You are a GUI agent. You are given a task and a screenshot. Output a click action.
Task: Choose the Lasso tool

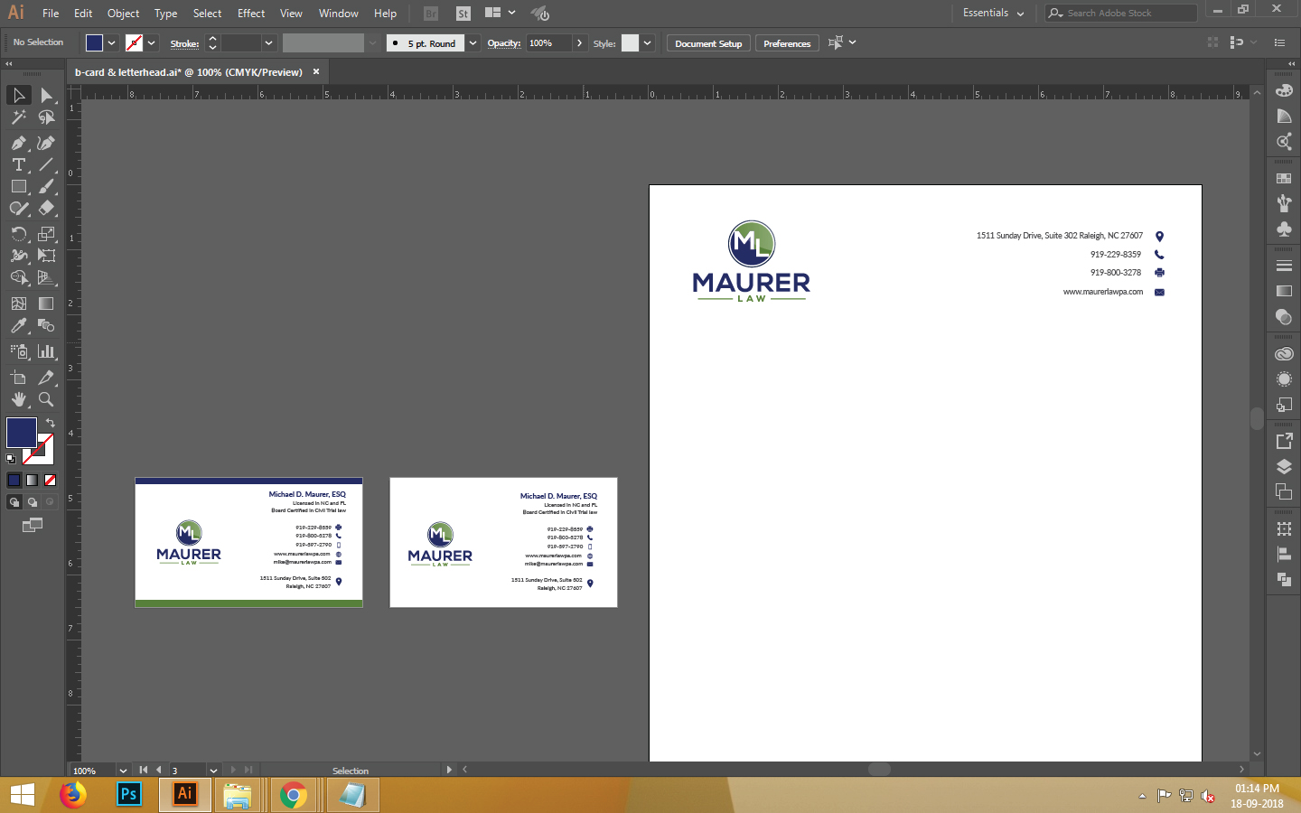click(x=46, y=117)
